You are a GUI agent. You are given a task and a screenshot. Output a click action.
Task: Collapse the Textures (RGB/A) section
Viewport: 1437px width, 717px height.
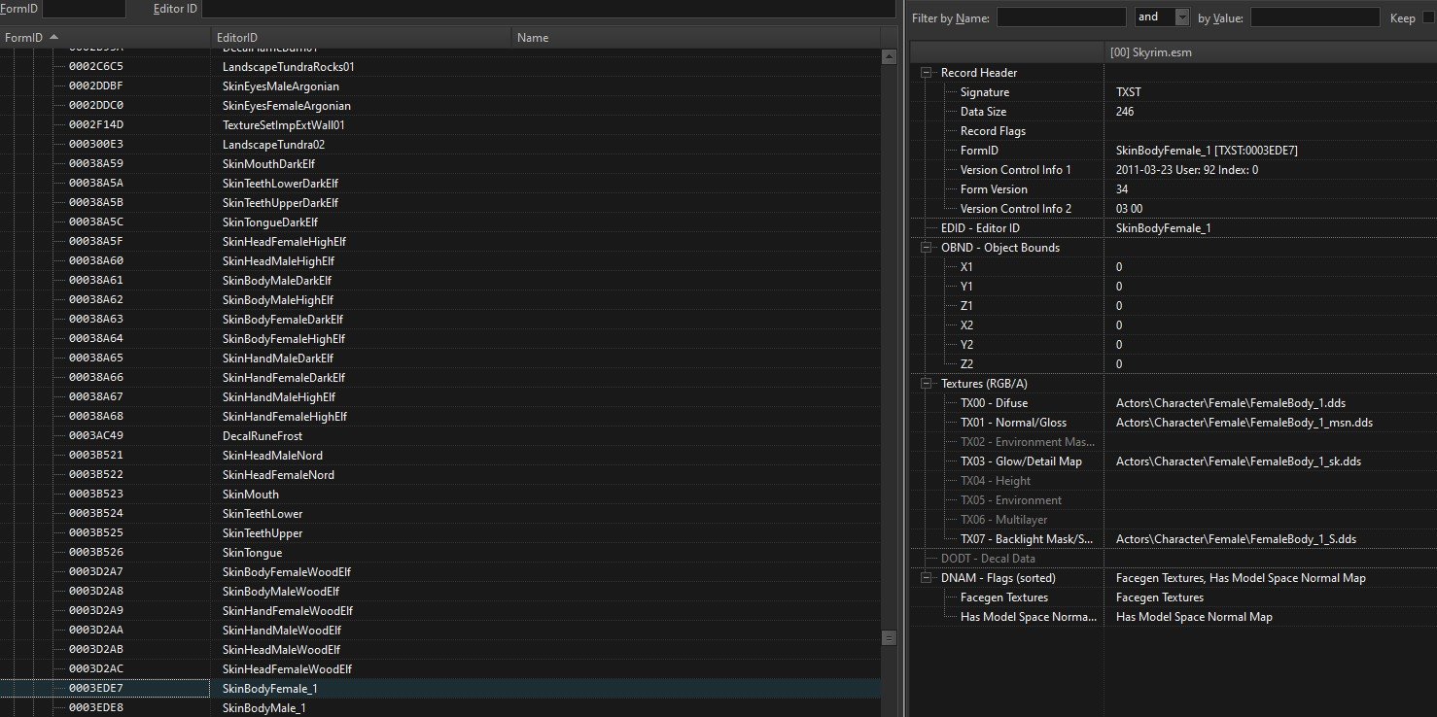[x=925, y=384]
